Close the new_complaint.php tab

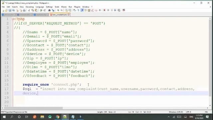[69, 15]
